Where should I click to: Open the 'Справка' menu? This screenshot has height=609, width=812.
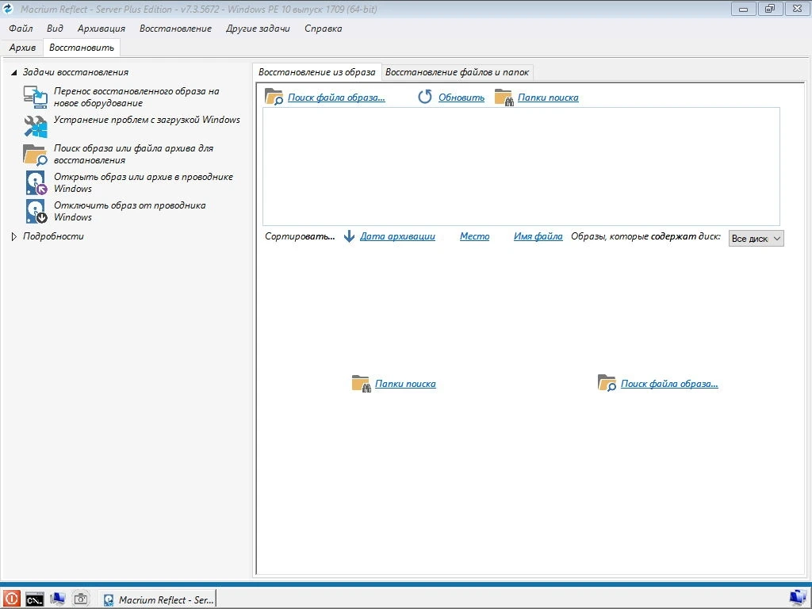tap(324, 29)
